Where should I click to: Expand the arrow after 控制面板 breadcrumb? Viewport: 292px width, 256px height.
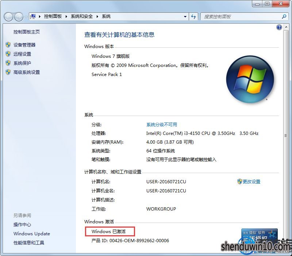point(66,16)
